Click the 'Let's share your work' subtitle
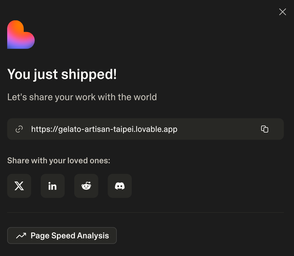The height and width of the screenshot is (256, 294). pos(82,97)
